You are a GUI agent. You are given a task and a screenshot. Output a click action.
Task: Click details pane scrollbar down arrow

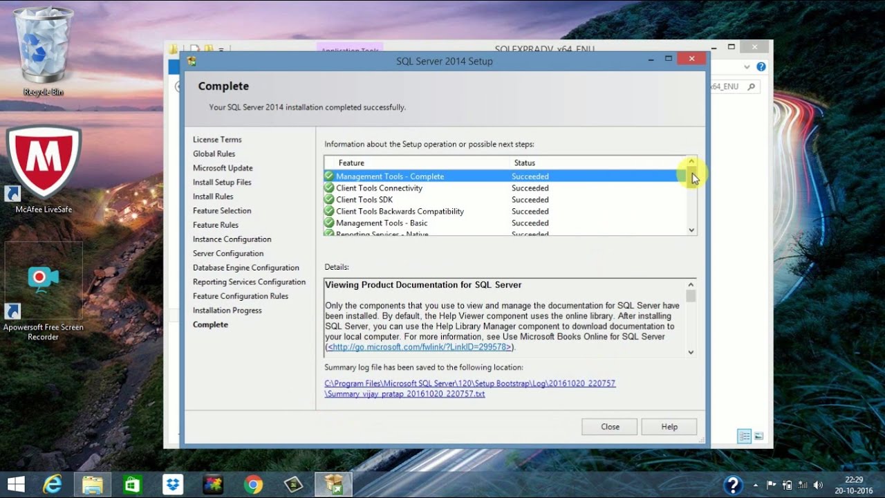click(691, 352)
